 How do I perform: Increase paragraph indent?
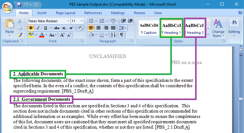pyautogui.click(x=130, y=21)
